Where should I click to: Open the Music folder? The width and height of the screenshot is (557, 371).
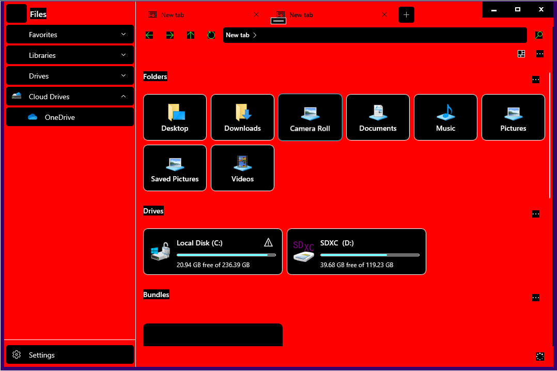tap(445, 117)
